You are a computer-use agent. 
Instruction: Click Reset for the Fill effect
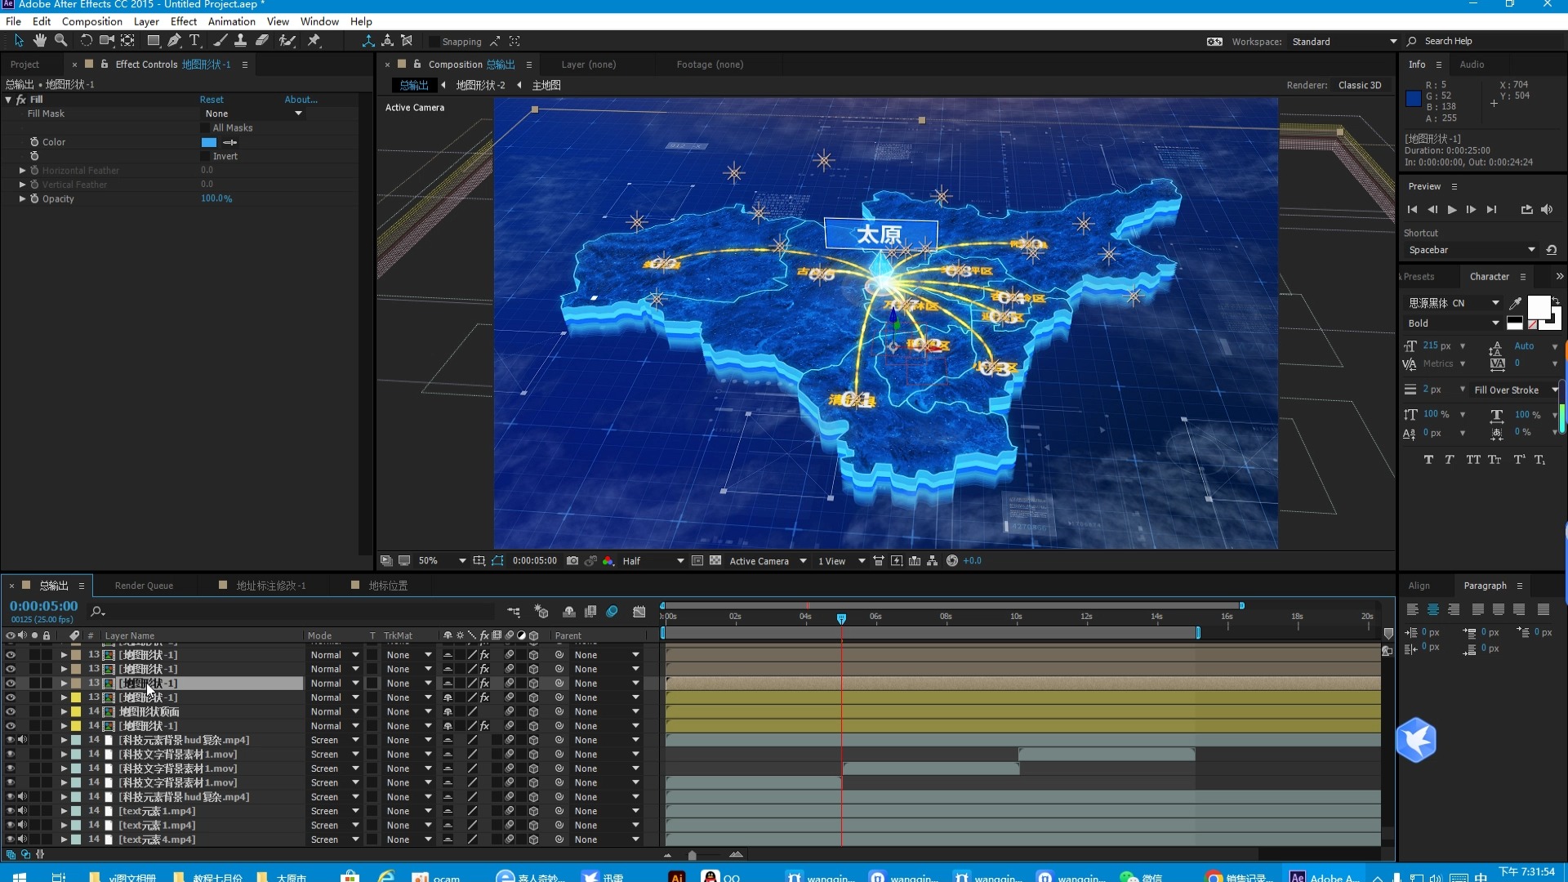point(212,100)
